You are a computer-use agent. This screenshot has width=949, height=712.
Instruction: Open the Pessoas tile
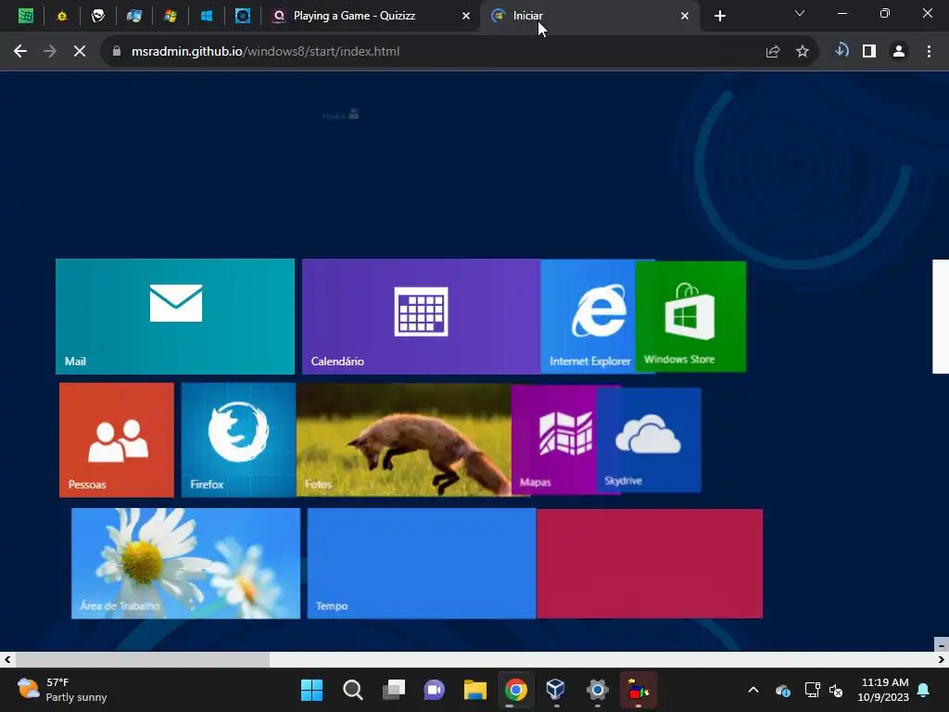(117, 439)
